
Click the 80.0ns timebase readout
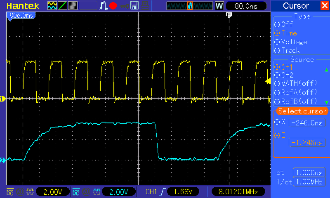tap(246, 6)
